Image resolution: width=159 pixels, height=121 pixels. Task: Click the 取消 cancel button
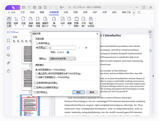pos(92,92)
